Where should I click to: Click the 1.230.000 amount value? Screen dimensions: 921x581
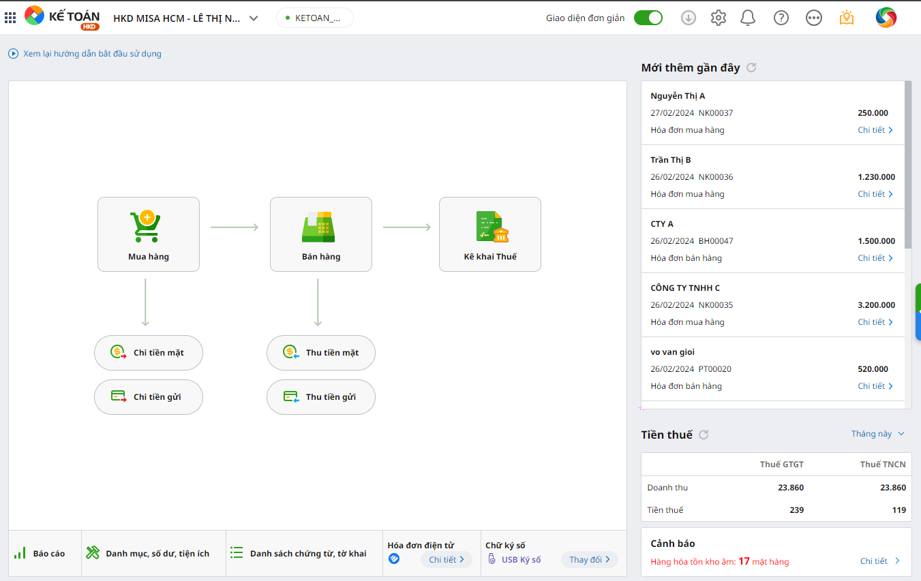(x=877, y=177)
